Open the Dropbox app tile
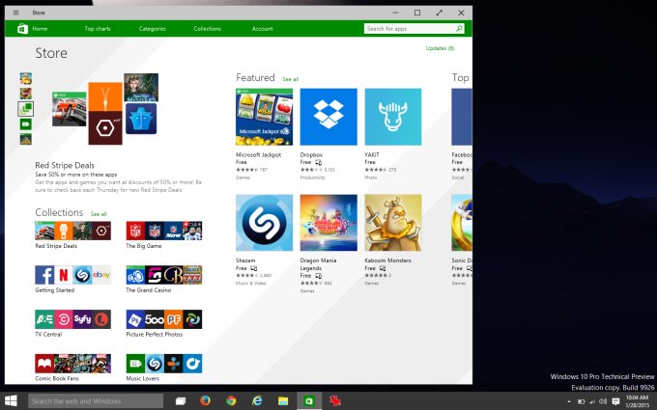This screenshot has height=410, width=657. point(328,117)
